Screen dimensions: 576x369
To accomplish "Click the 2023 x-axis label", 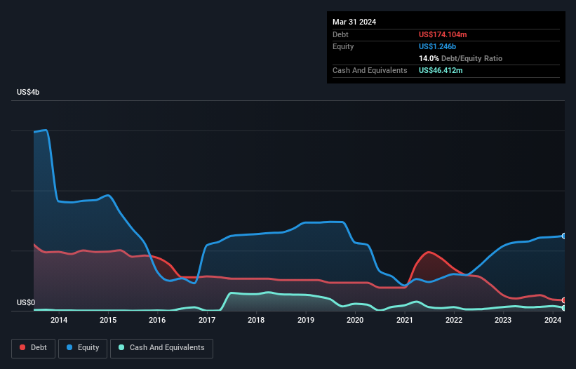I will coord(503,320).
